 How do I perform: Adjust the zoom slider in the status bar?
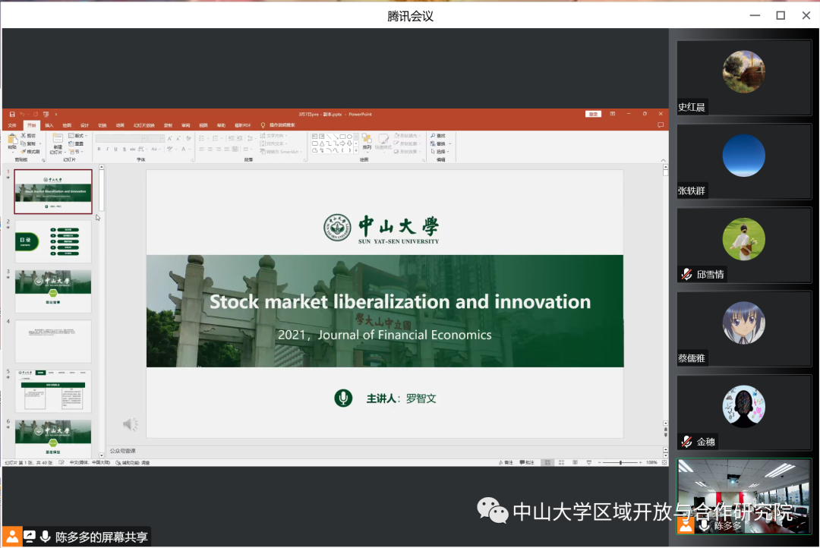(620, 462)
